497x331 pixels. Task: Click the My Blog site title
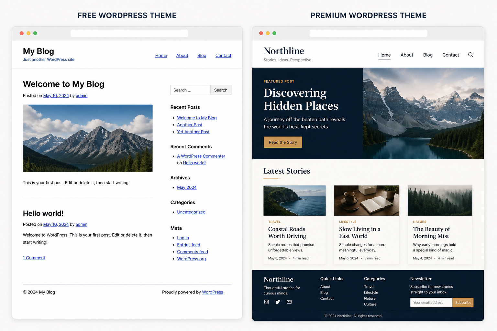[39, 51]
